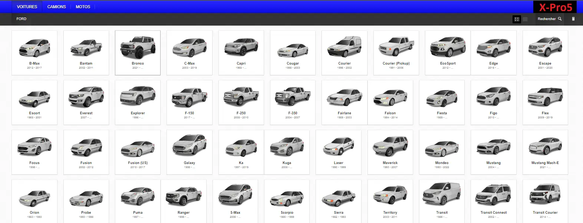The width and height of the screenshot is (583, 223).
Task: Open the Focus model card
Action: tap(34, 152)
